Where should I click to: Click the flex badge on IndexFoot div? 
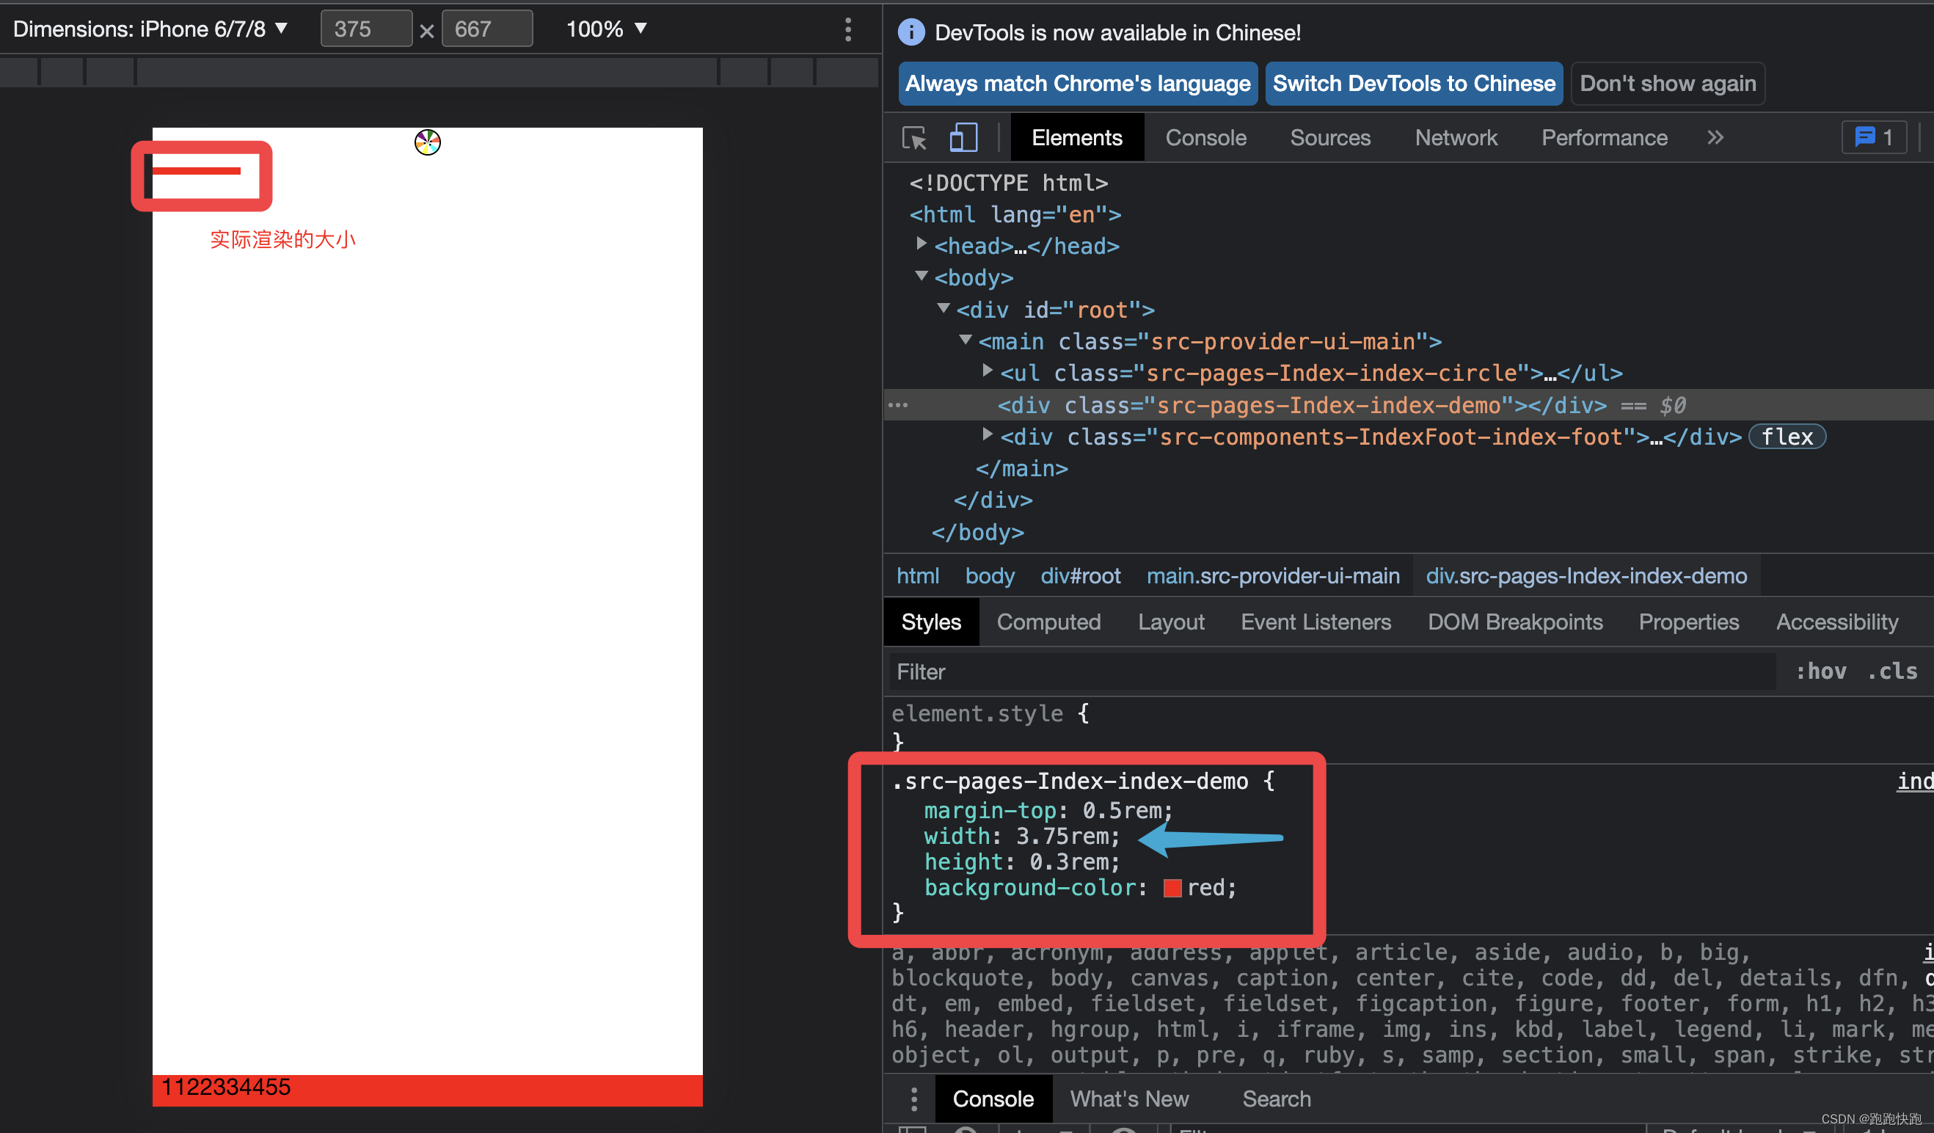tap(1787, 437)
